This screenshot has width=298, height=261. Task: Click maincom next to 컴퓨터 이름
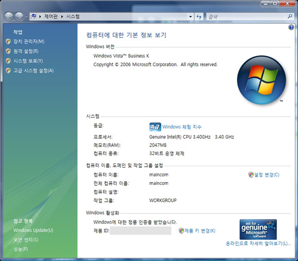pyautogui.click(x=159, y=175)
